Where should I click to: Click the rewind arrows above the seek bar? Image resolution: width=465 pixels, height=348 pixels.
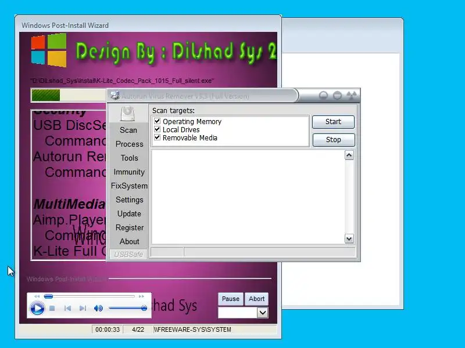click(x=37, y=296)
